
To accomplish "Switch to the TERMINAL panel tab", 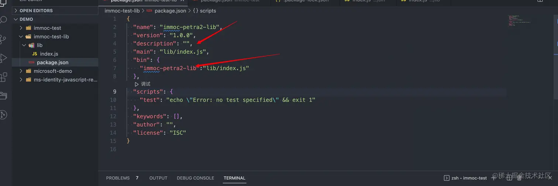I will point(234,178).
